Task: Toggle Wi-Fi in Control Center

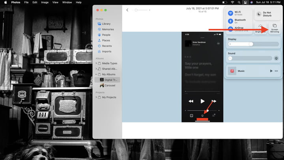Action: [231, 13]
